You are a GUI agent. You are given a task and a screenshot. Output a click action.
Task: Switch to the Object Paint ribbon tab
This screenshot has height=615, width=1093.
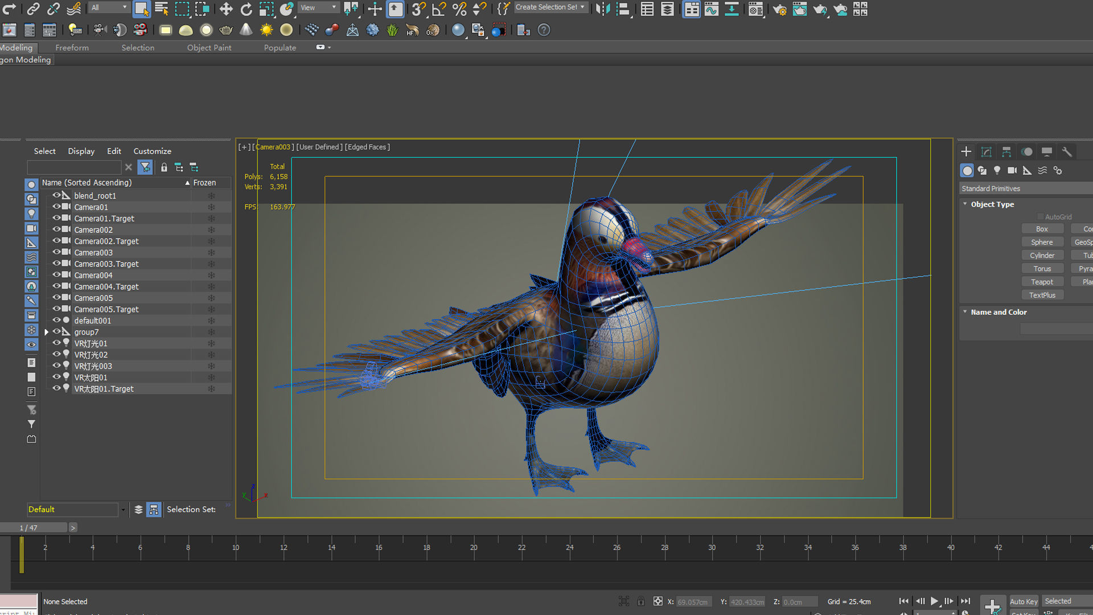[209, 48]
